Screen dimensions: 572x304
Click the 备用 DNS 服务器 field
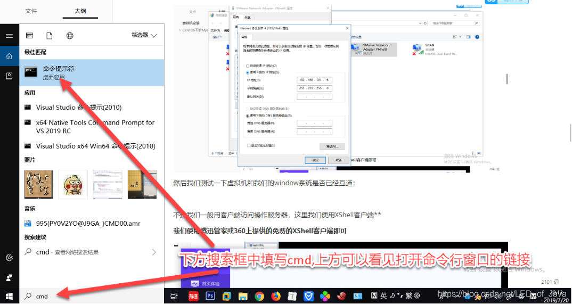tap(314, 132)
